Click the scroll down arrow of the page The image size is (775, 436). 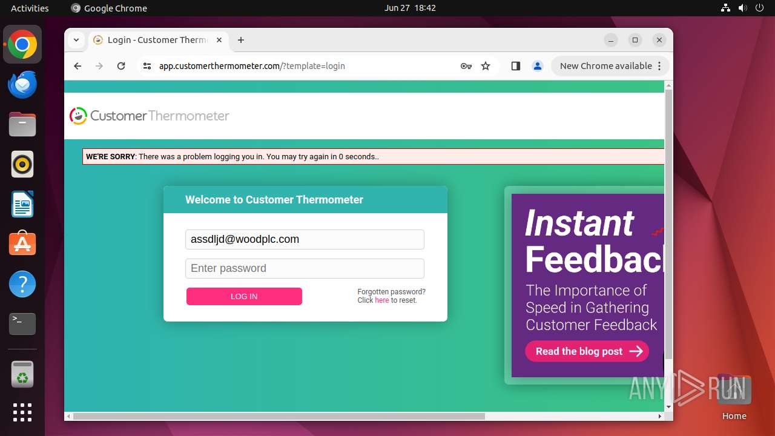668,407
